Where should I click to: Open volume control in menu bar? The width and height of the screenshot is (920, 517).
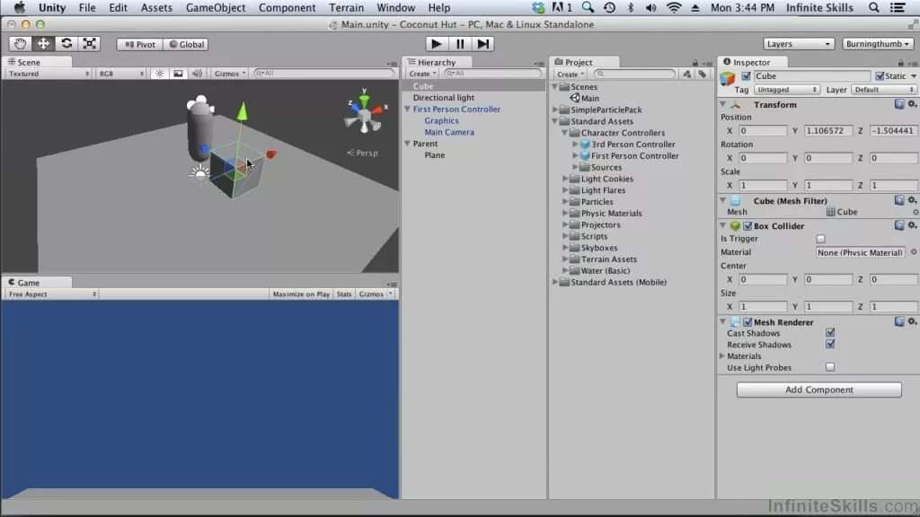click(650, 7)
